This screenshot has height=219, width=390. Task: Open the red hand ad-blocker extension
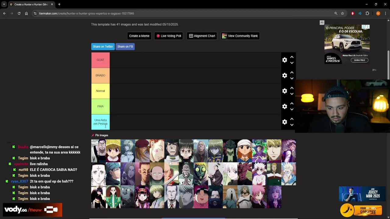click(353, 13)
